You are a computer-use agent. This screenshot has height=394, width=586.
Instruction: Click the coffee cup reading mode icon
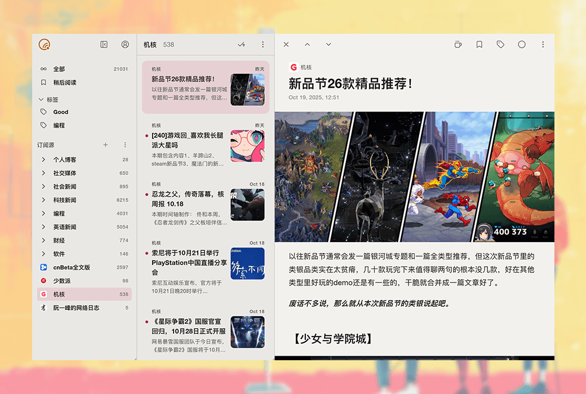[x=458, y=44]
